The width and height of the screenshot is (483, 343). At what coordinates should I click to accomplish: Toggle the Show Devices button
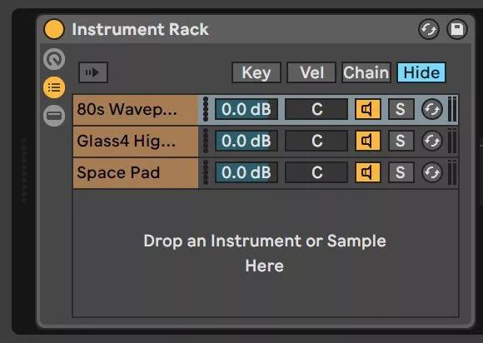[54, 116]
